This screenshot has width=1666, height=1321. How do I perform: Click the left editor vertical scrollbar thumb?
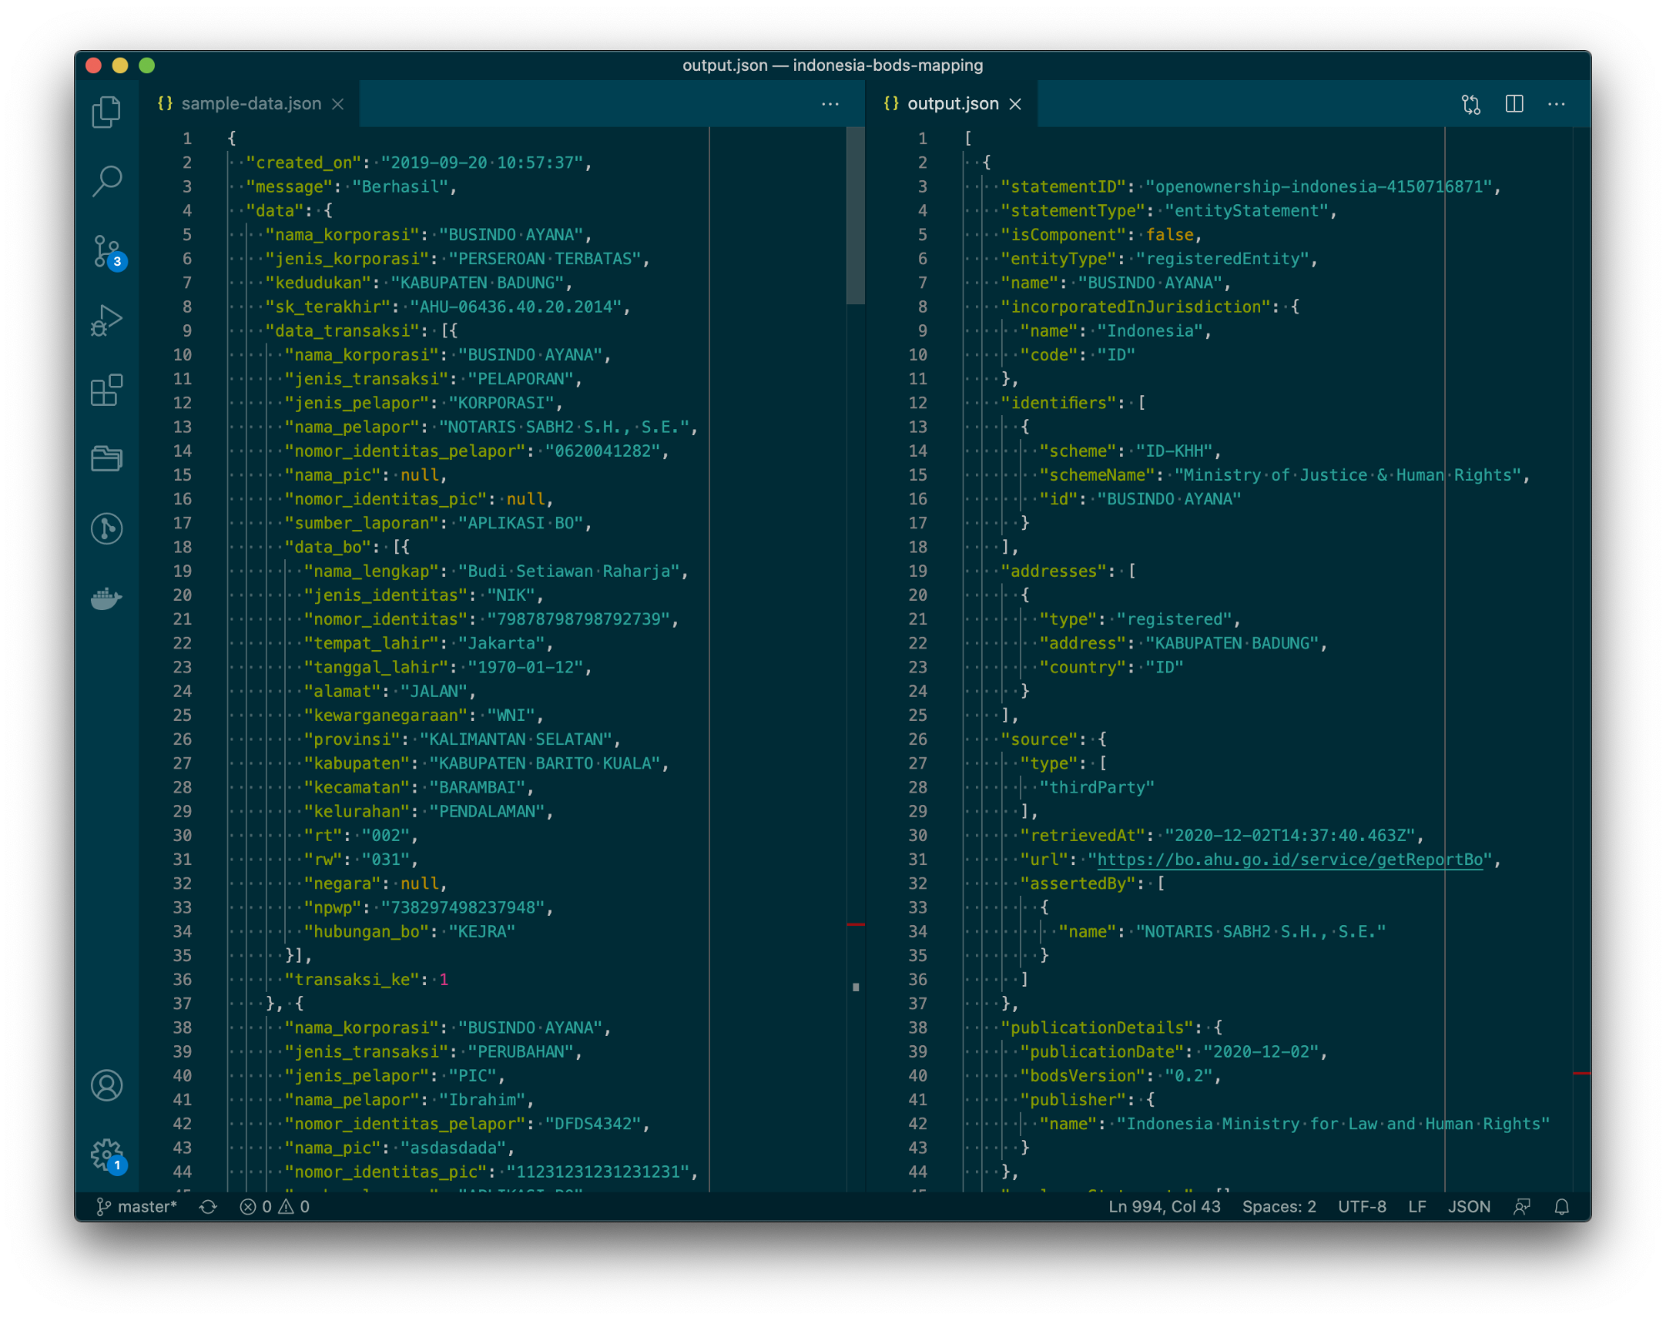click(x=855, y=215)
